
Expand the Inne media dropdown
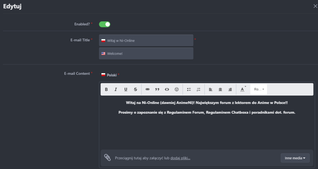(x=295, y=158)
